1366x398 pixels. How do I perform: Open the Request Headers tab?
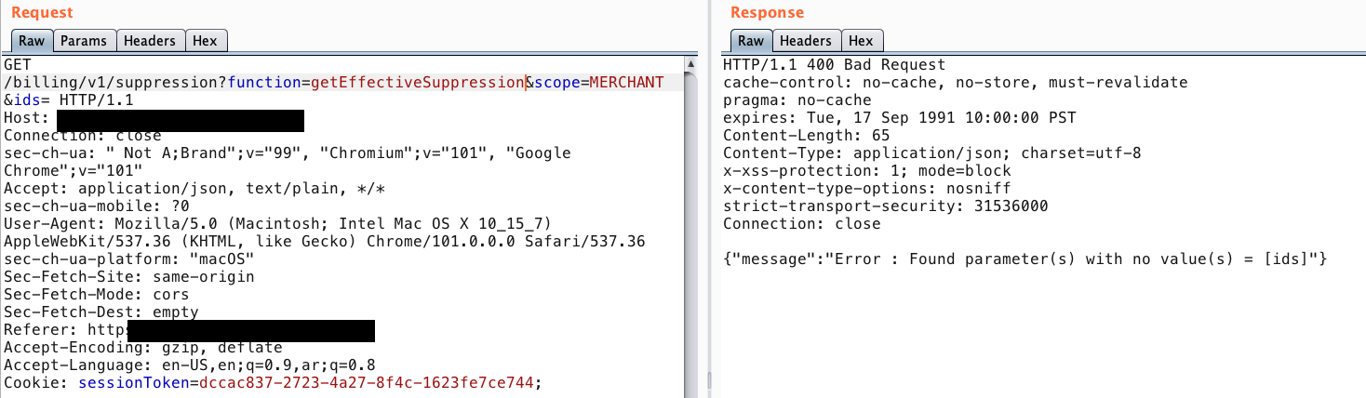[149, 41]
